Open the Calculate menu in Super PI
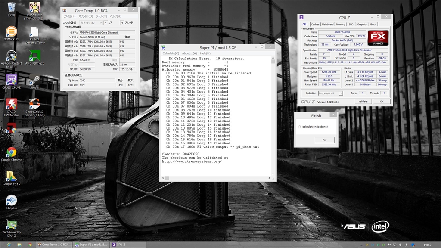This screenshot has height=248, width=441. (x=171, y=53)
